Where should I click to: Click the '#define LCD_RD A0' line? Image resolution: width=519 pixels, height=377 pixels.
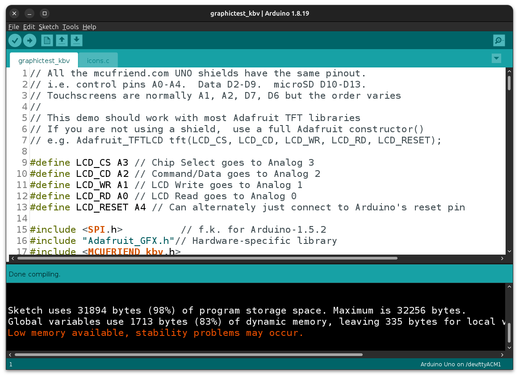pyautogui.click(x=163, y=196)
